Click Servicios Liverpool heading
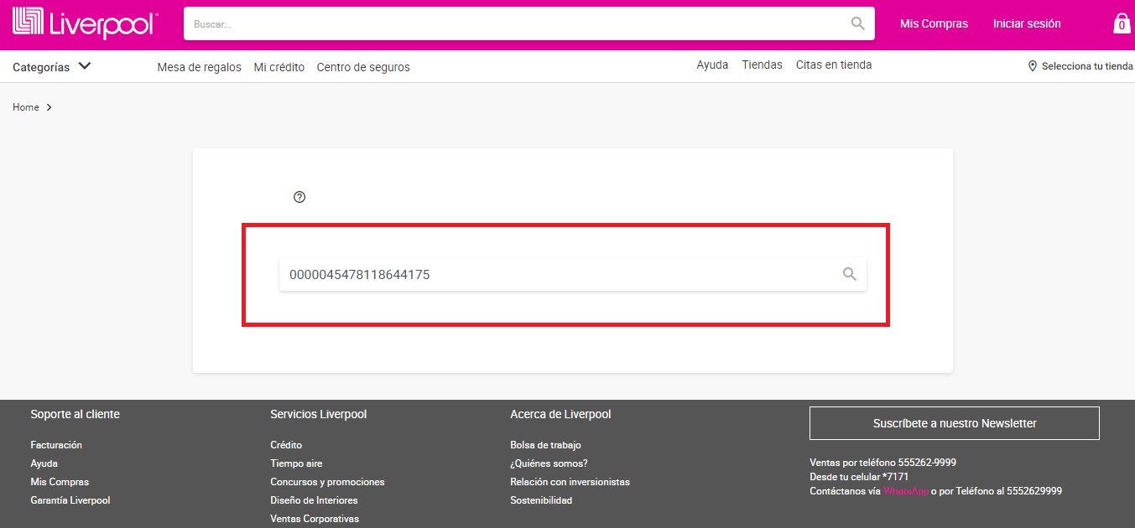Image resolution: width=1135 pixels, height=528 pixels. click(319, 414)
